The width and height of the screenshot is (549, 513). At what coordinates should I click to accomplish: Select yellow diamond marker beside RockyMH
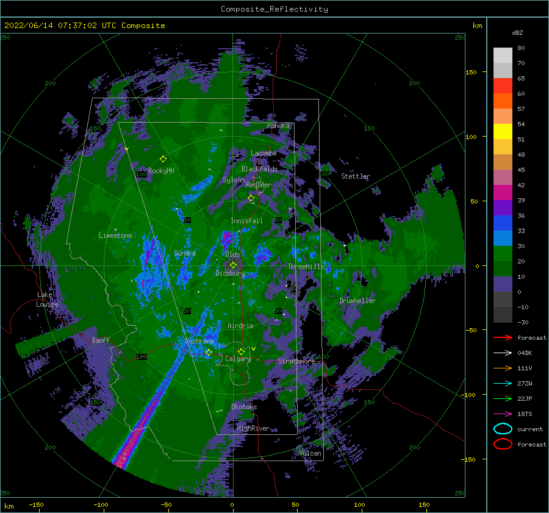tap(163, 159)
